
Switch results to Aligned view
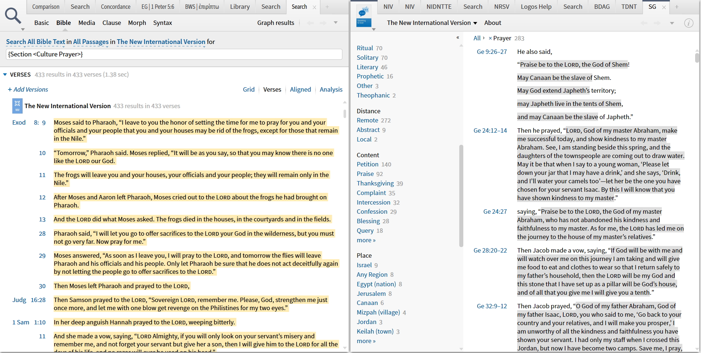click(300, 89)
